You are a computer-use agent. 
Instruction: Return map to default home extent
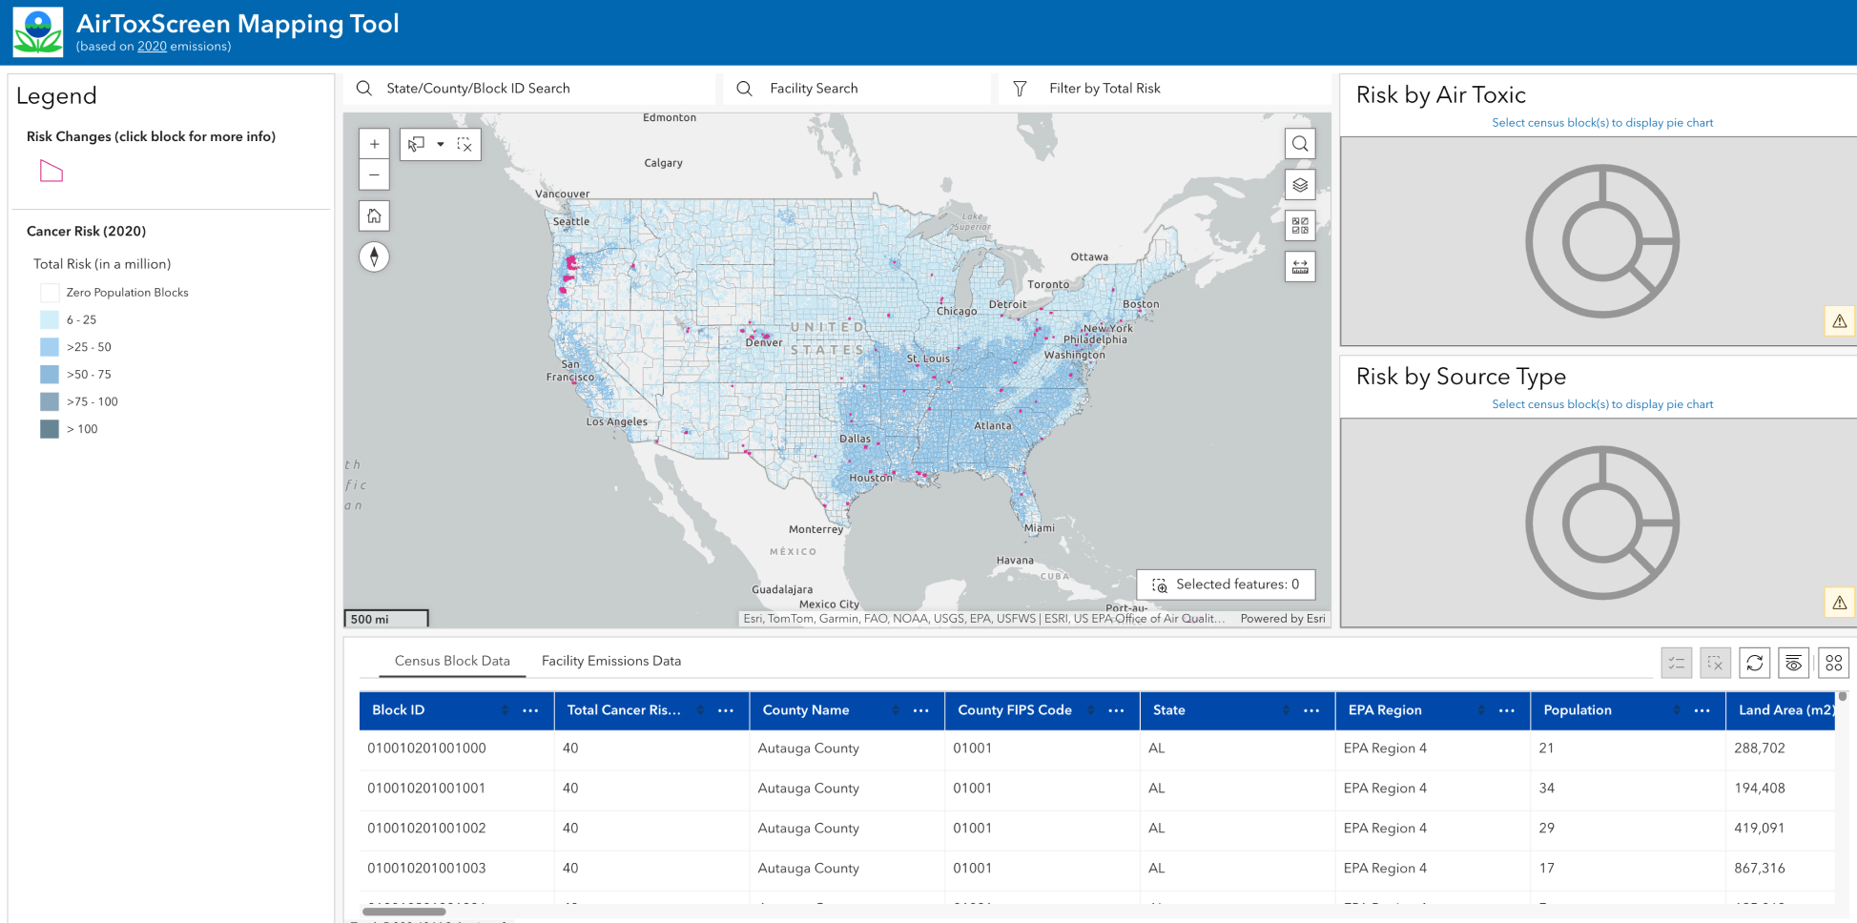374,215
